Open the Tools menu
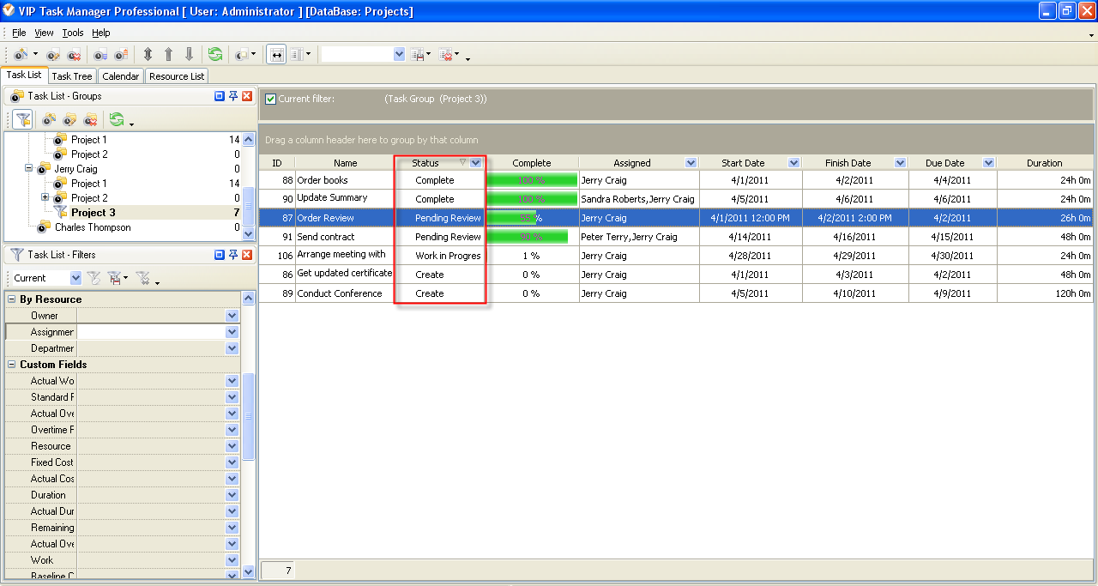The width and height of the screenshot is (1098, 586). pyautogui.click(x=73, y=33)
